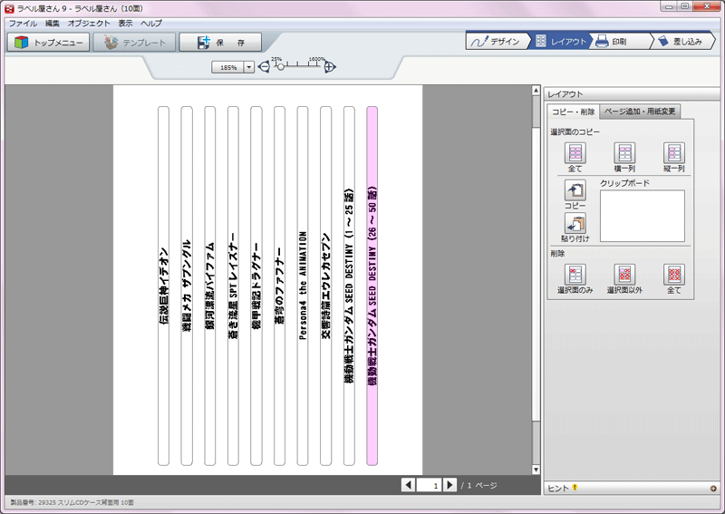Open the オブジェクト menu

tap(89, 24)
